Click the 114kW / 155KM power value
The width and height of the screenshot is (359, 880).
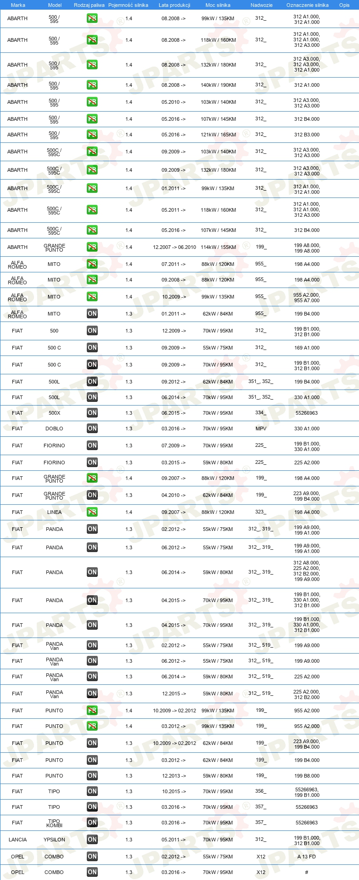pyautogui.click(x=218, y=247)
